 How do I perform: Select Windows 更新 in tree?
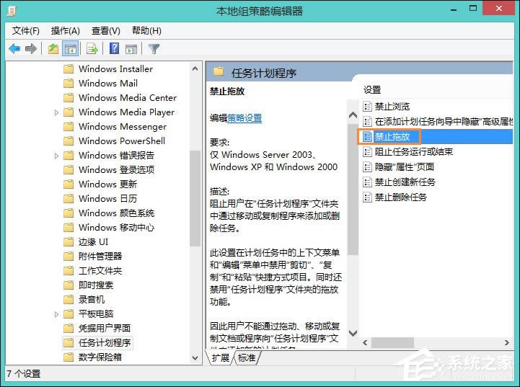107,184
